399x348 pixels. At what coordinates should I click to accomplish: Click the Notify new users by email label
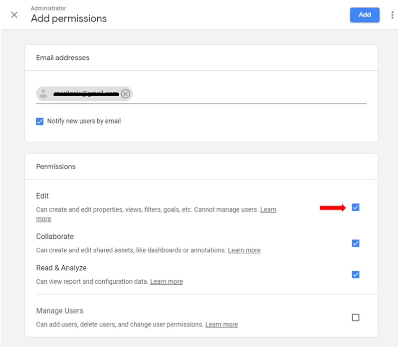[84, 121]
